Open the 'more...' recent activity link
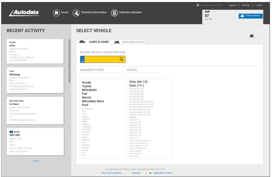The height and width of the screenshot is (177, 272). 37,161
